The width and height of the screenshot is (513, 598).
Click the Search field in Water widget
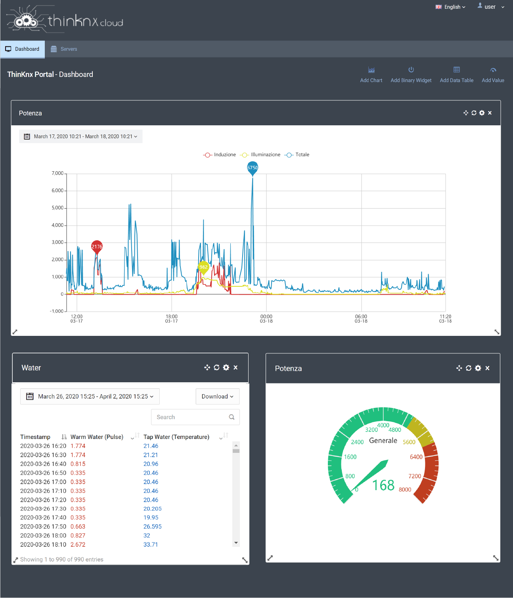(190, 417)
